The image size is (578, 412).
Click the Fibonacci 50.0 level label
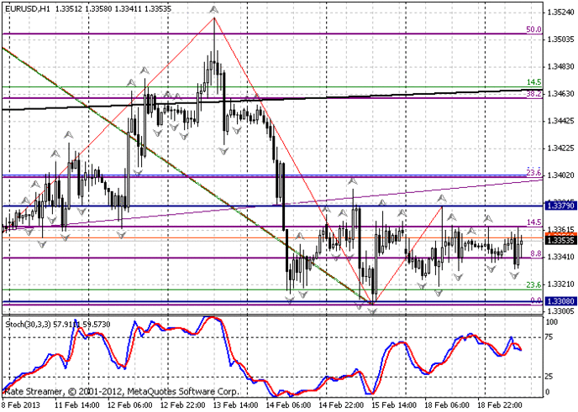[532, 29]
